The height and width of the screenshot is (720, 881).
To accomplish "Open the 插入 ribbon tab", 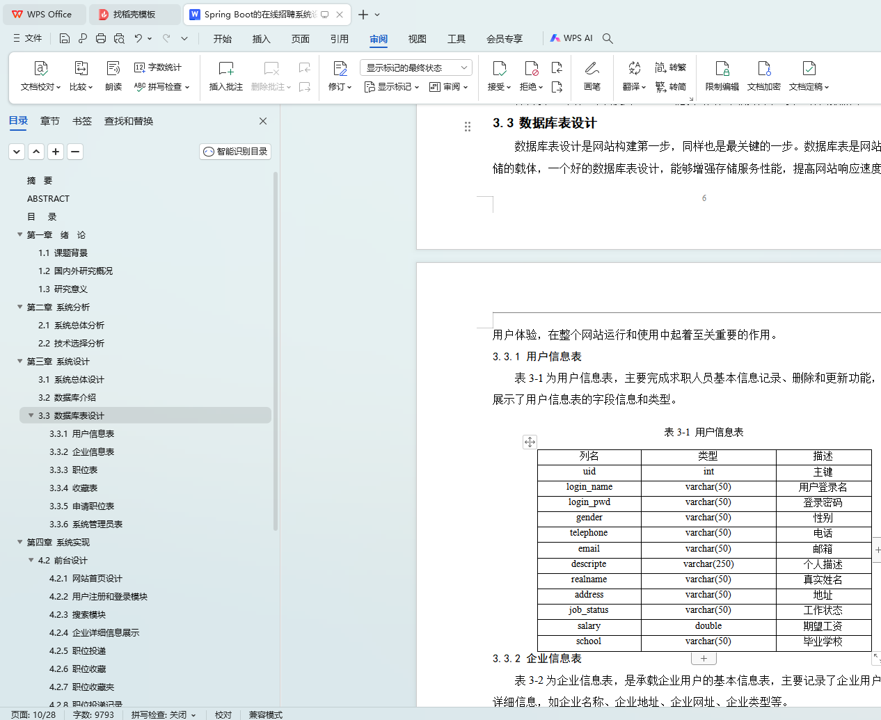I will [x=262, y=38].
